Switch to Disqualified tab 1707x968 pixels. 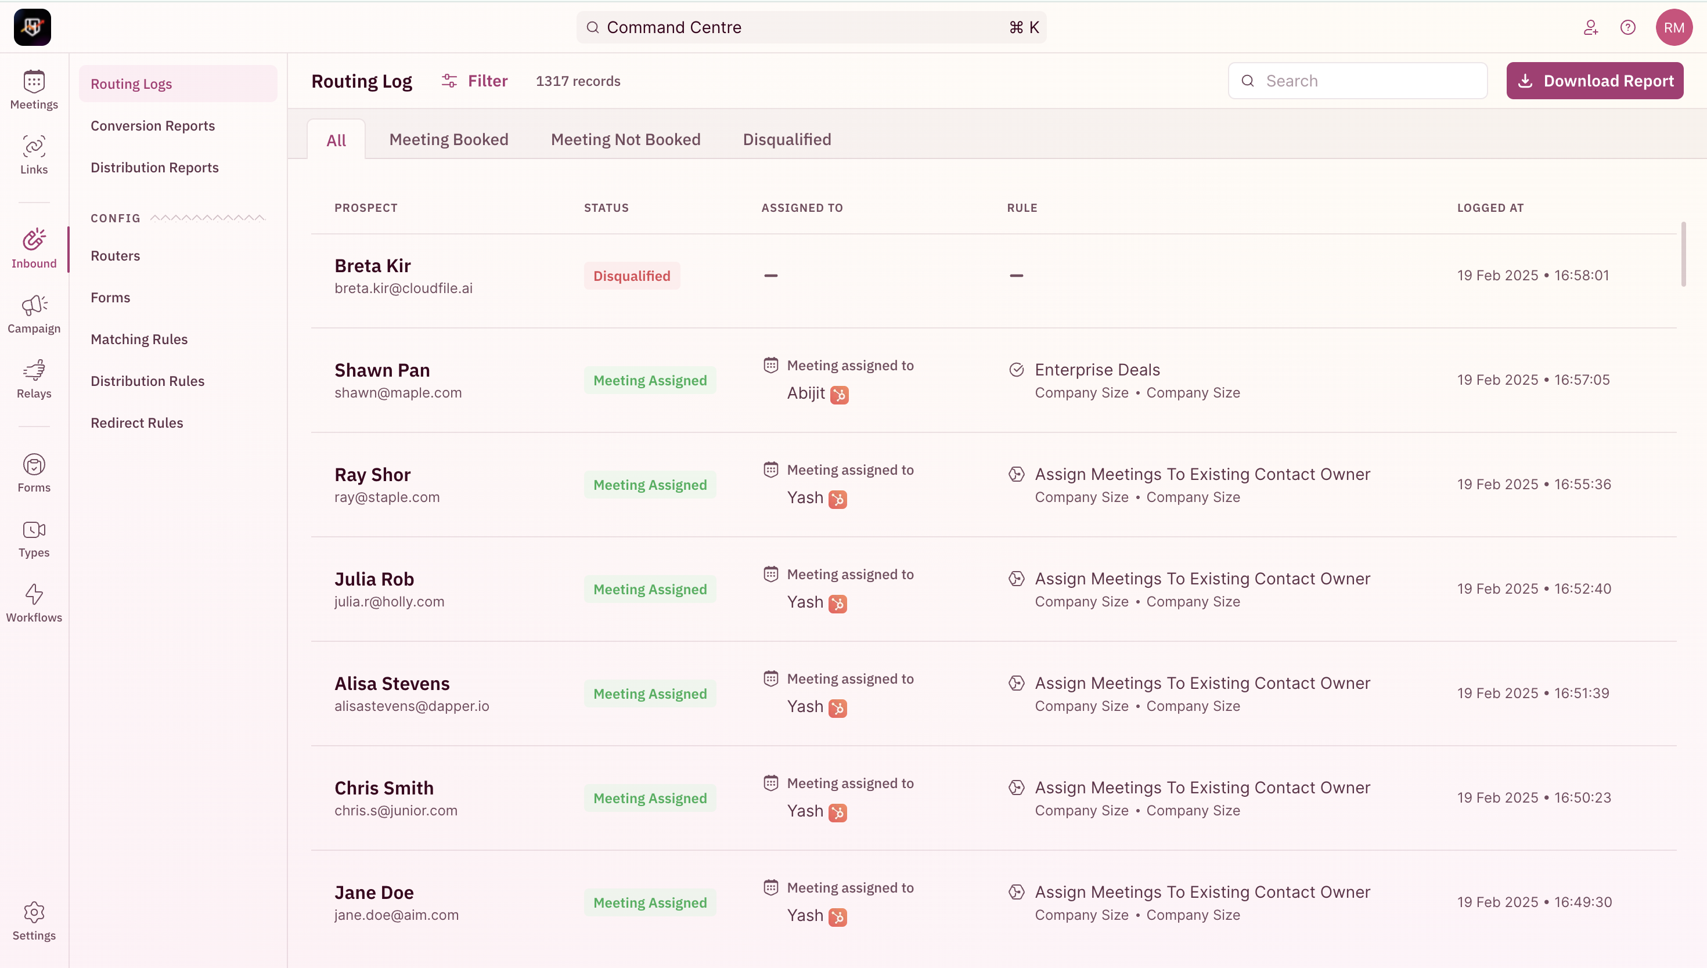(787, 140)
